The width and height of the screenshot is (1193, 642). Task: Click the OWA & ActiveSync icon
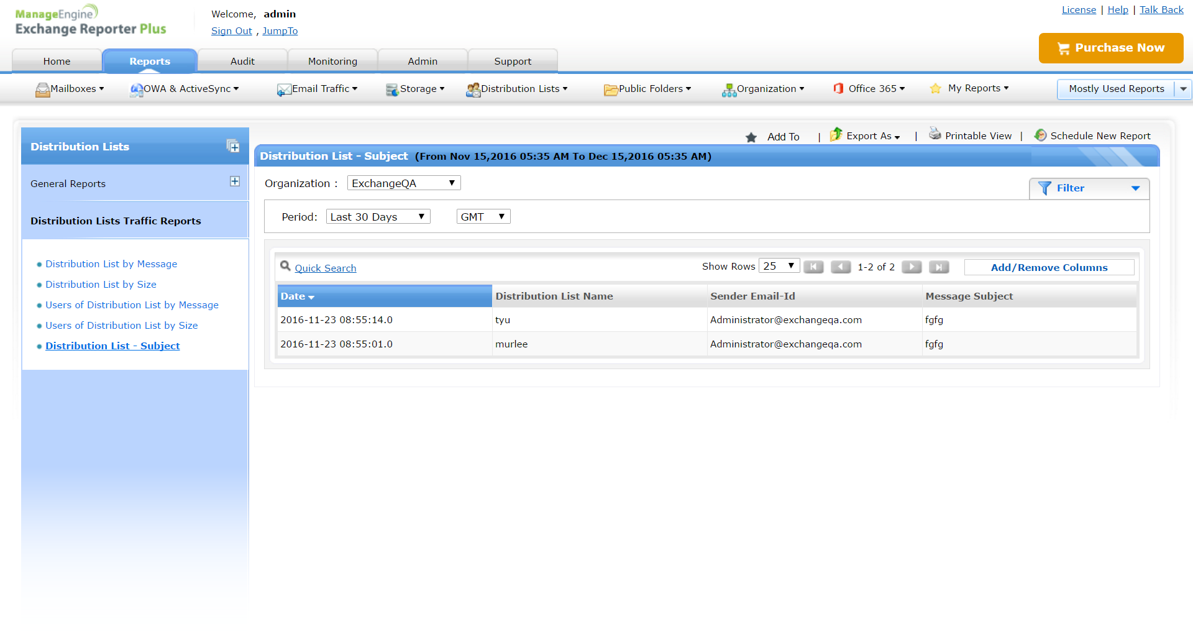(x=136, y=89)
